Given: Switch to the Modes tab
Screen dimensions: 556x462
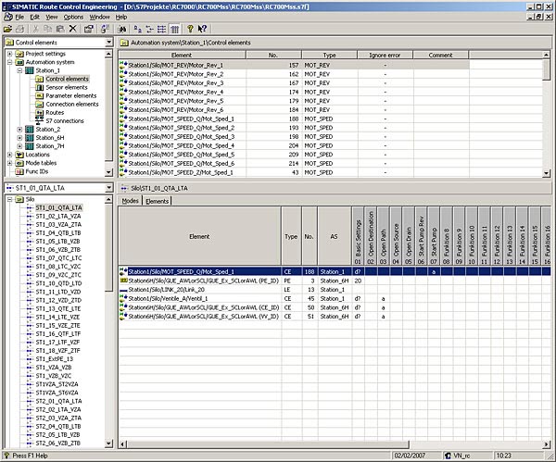Looking at the screenshot, I should pos(130,200).
